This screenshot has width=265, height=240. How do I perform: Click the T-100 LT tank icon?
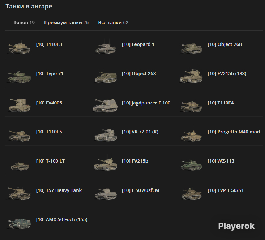(x=20, y=166)
